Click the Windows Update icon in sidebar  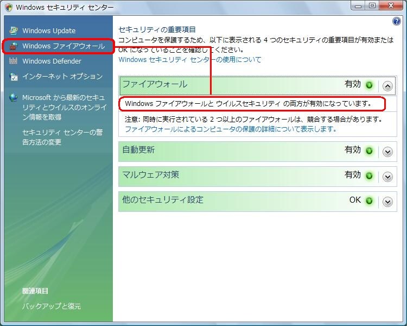[14, 30]
